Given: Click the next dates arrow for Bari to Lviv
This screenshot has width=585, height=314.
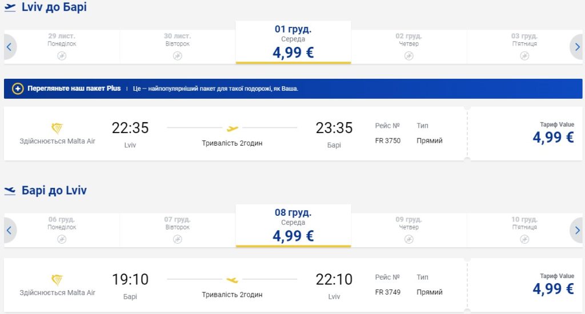Looking at the screenshot, I should coord(576,231).
